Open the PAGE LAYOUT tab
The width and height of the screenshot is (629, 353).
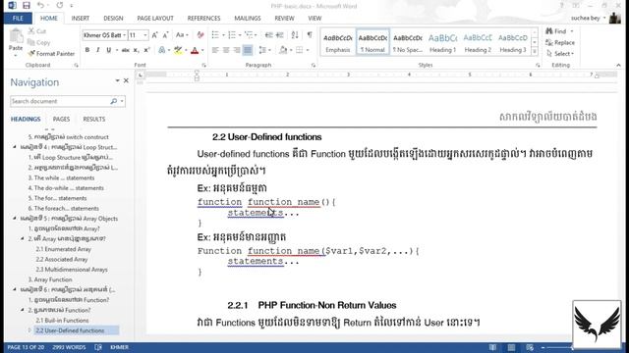(x=155, y=19)
